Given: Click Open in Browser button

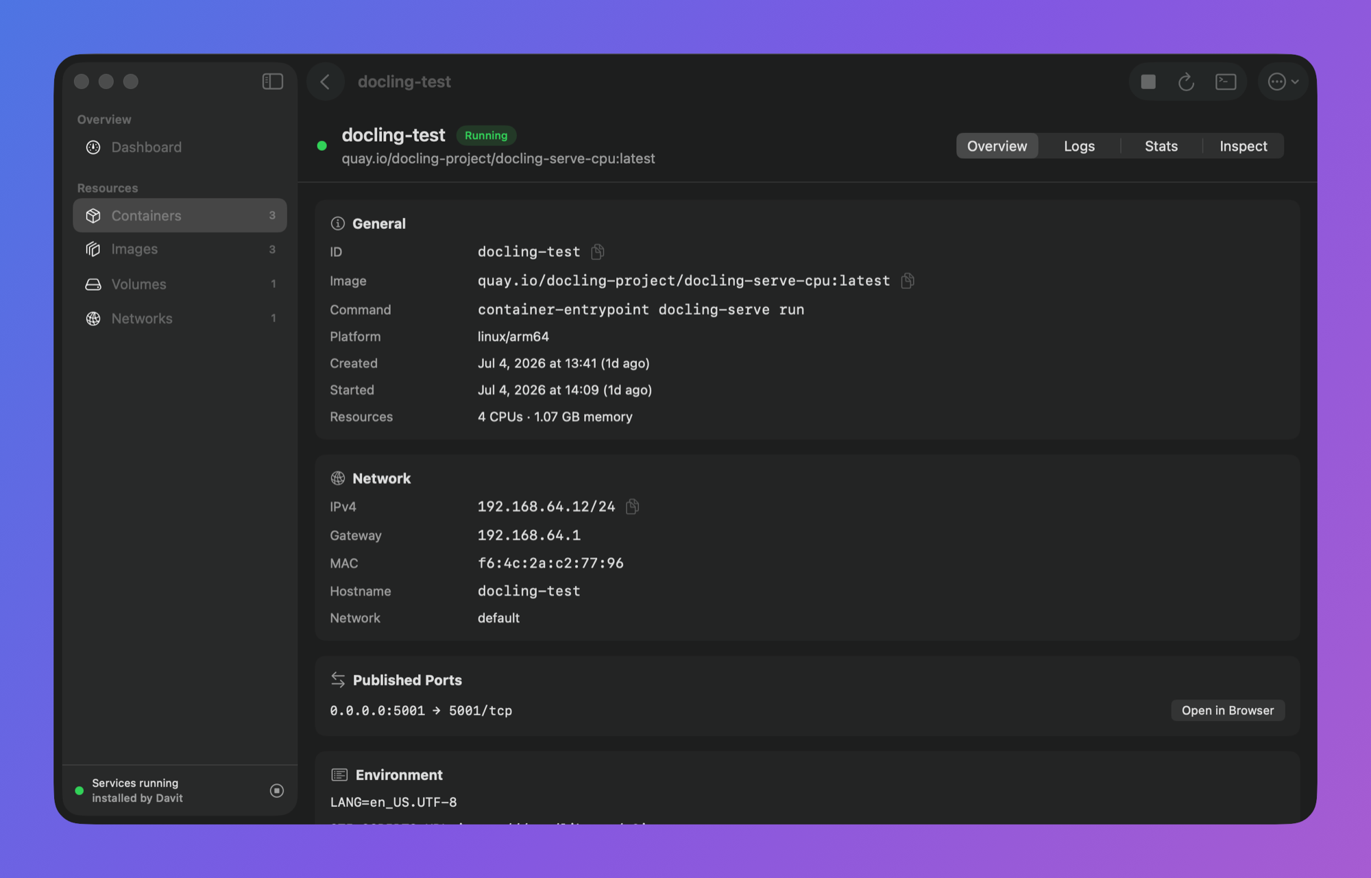Looking at the screenshot, I should [1228, 710].
